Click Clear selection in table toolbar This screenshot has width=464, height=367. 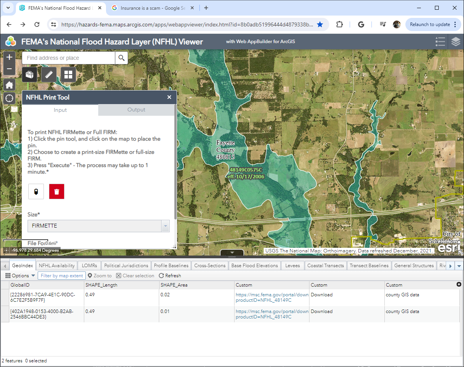[135, 276]
